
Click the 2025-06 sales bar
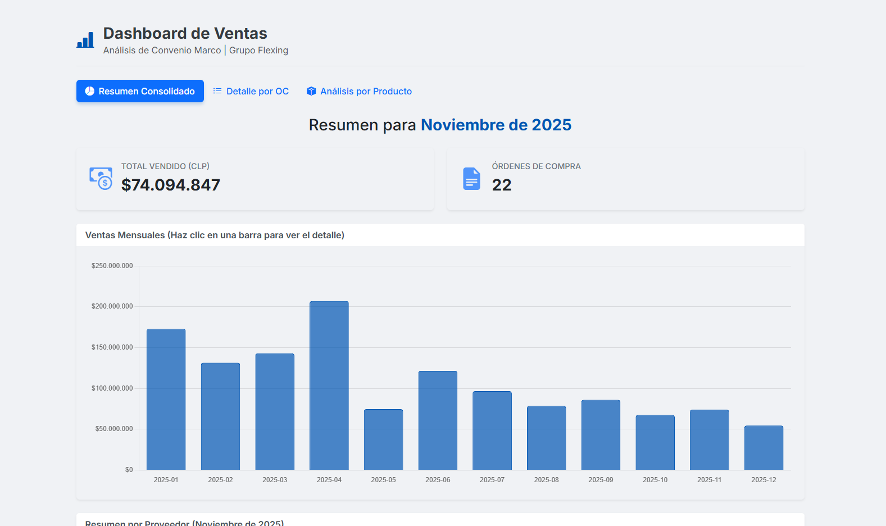pyautogui.click(x=438, y=420)
